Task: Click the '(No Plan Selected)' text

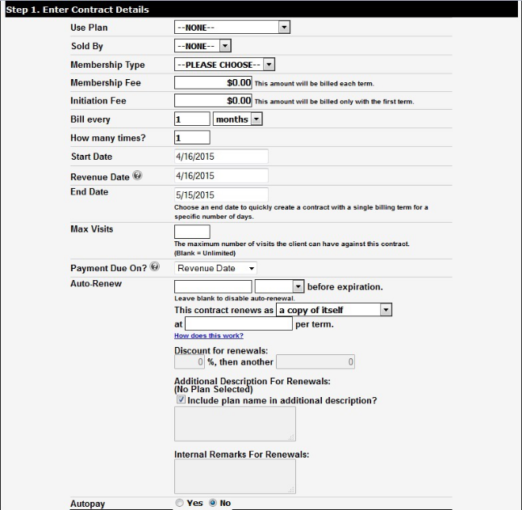Action: pos(213,390)
